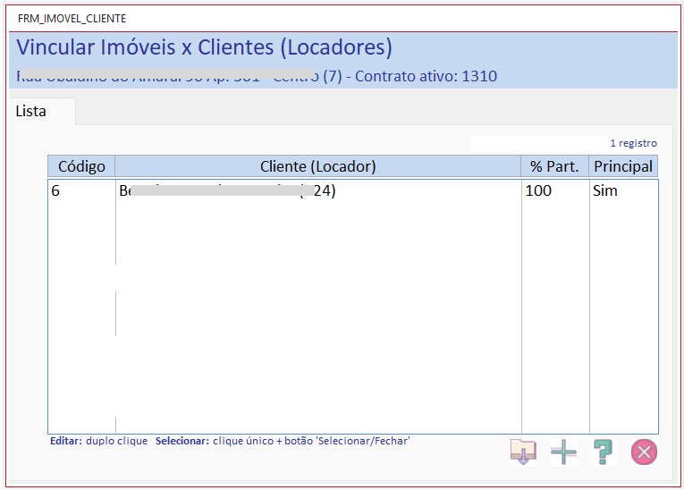Screen dimensions: 684x490
Task: Click the 'Vincular Imóveis x Clientes (Locadores)' heading
Action: point(205,47)
